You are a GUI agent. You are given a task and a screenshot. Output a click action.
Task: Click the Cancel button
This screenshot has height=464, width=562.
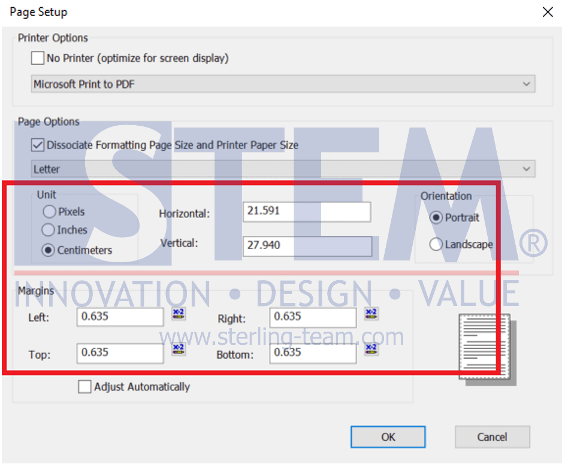click(x=492, y=437)
